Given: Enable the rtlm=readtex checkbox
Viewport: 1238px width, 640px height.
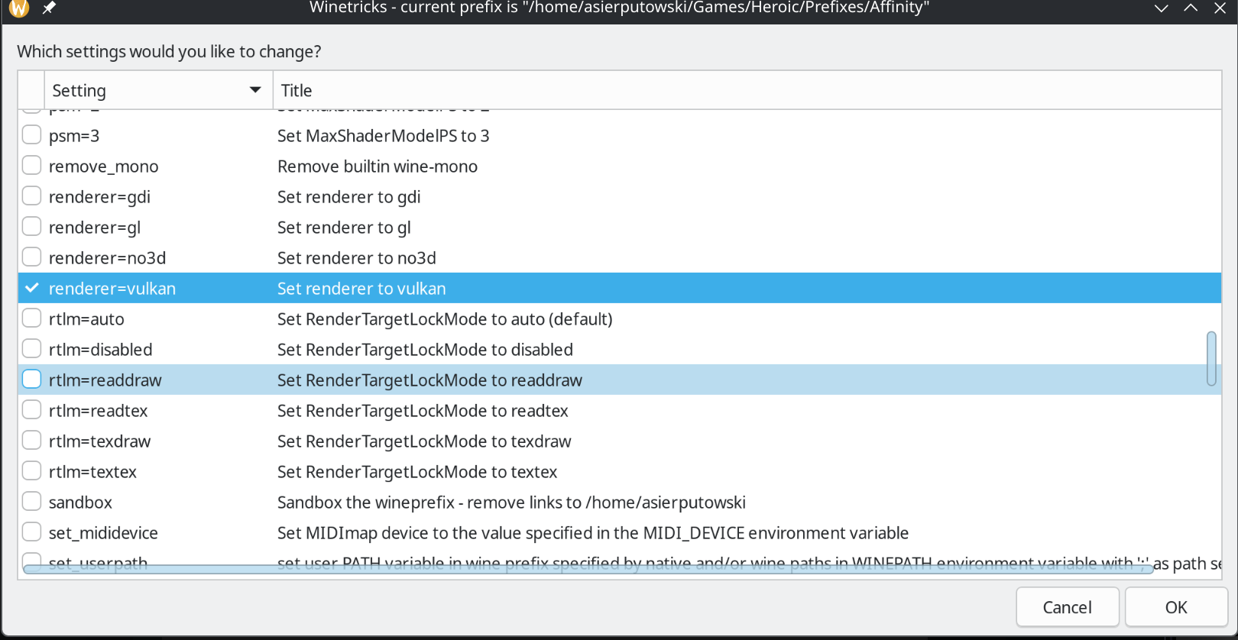Looking at the screenshot, I should click(31, 410).
